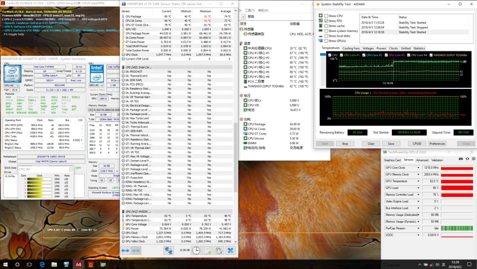The height and width of the screenshot is (269, 477).
Task: Open the GPU-Z Graphics Card tab
Action: (x=392, y=160)
